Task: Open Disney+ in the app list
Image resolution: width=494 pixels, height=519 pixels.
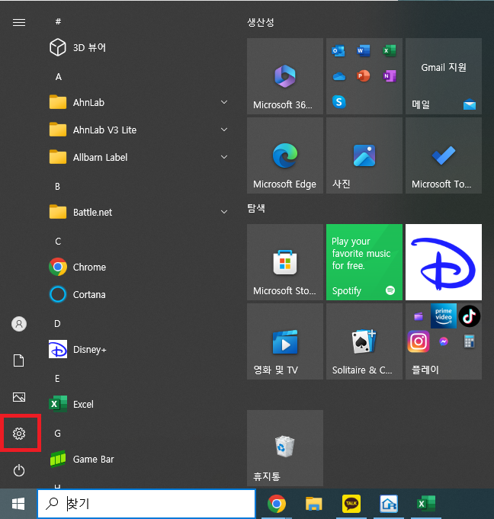Action: pos(137,349)
